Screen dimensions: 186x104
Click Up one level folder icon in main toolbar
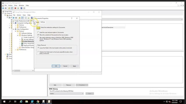click(x=9, y=8)
